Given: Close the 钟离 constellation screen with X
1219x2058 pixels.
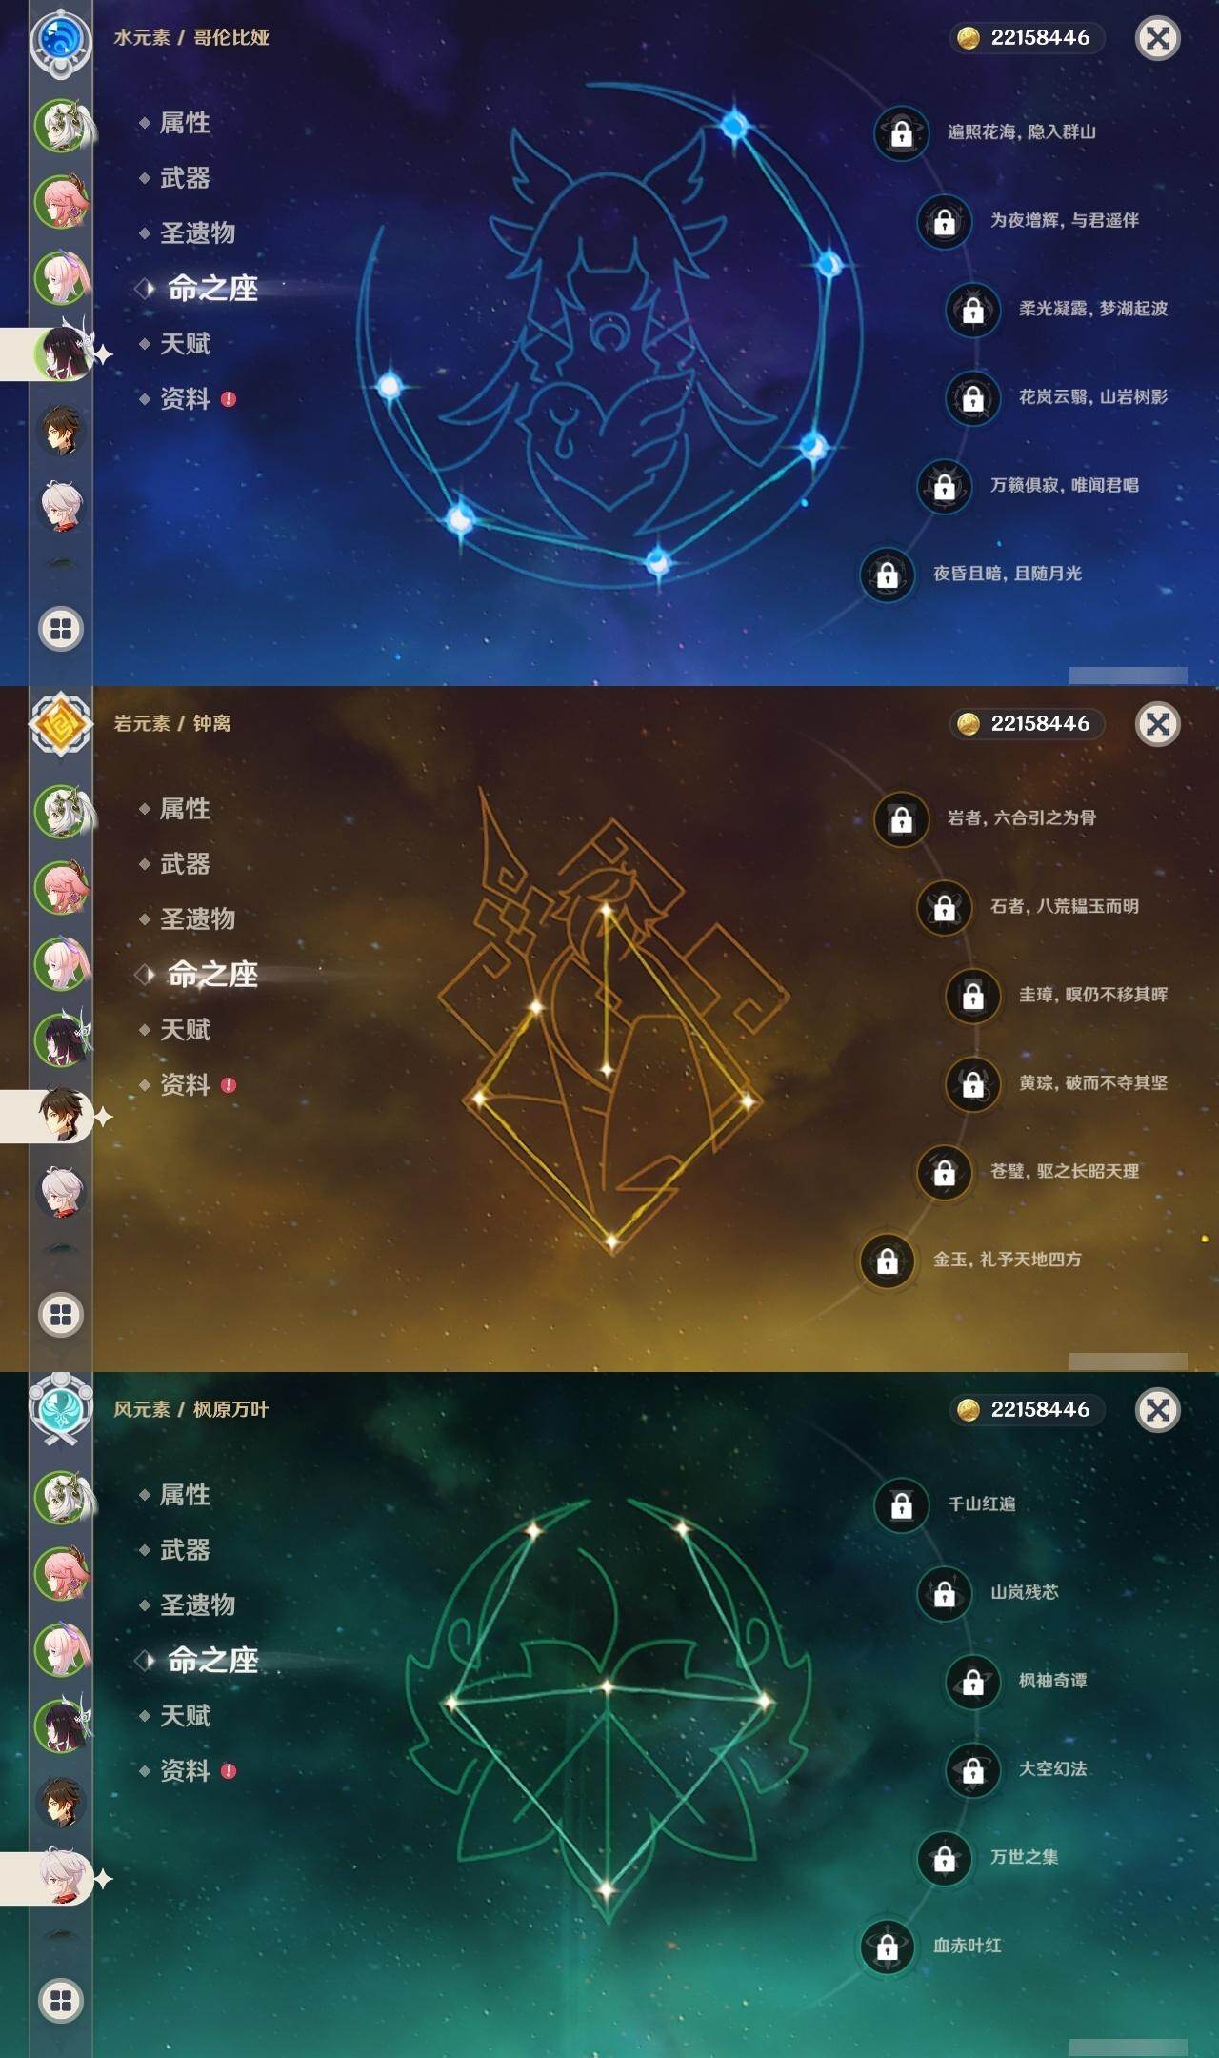Looking at the screenshot, I should click(1158, 724).
